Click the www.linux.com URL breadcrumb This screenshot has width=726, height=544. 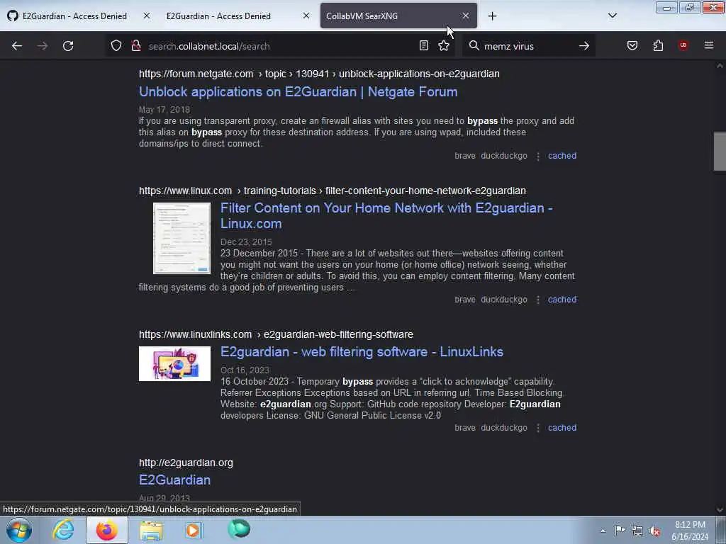click(333, 191)
